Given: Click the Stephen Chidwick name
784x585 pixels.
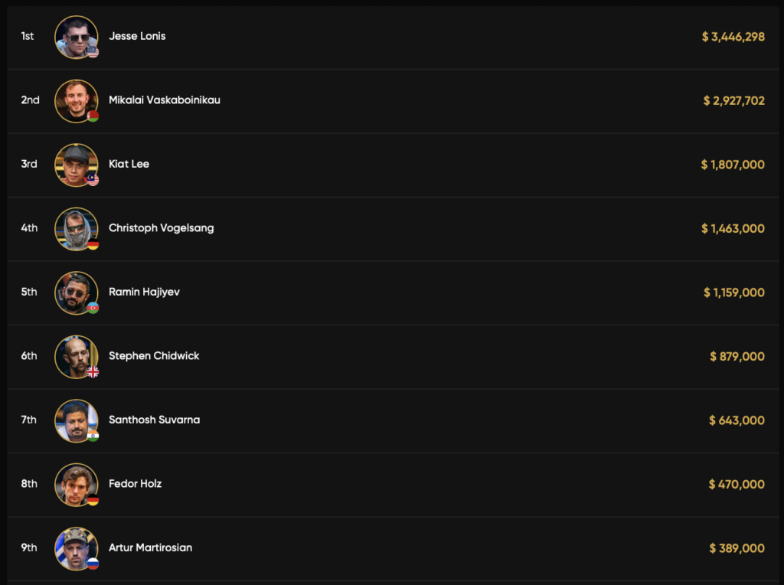Looking at the screenshot, I should pyautogui.click(x=154, y=356).
